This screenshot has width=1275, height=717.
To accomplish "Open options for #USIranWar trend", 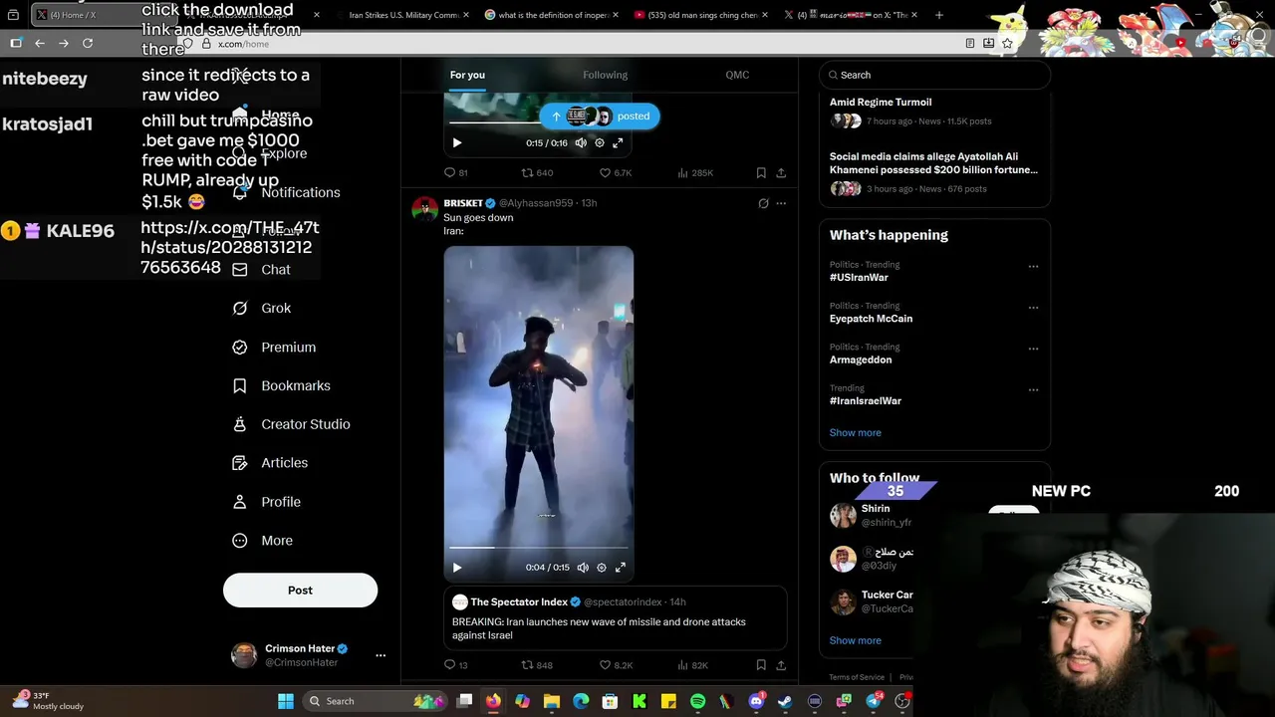I will click(x=1033, y=266).
